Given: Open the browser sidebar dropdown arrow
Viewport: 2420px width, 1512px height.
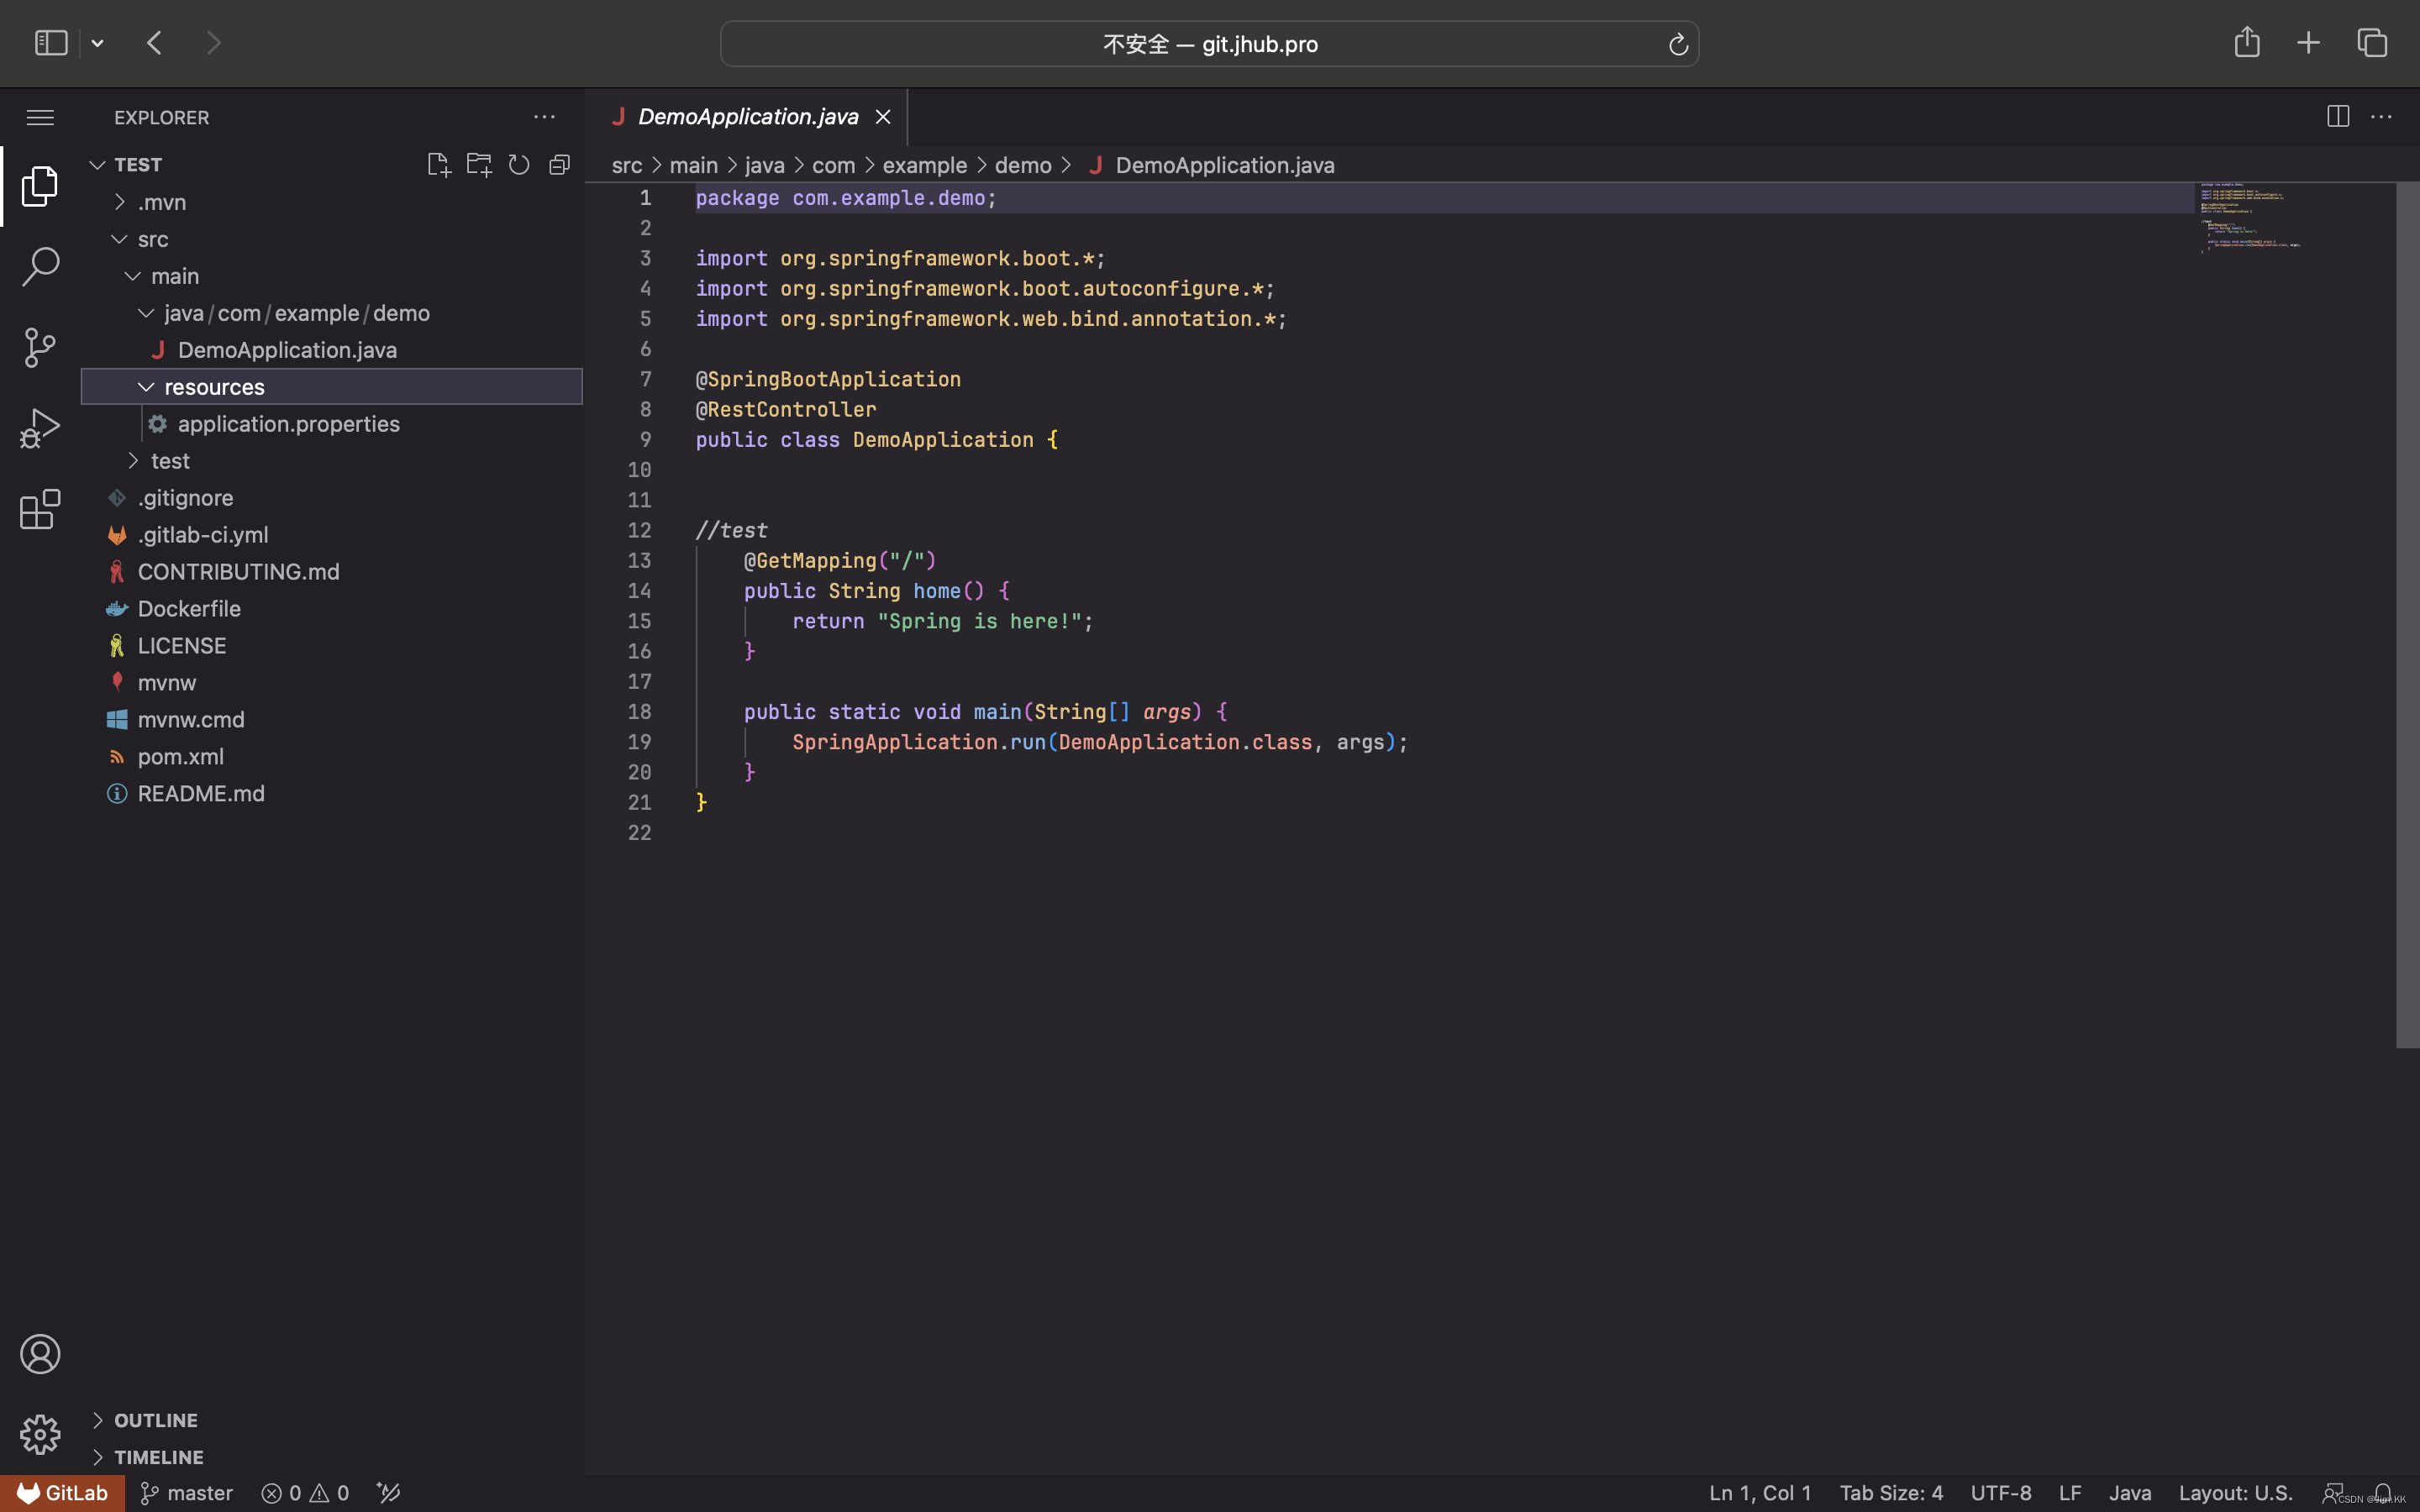Looking at the screenshot, I should pos(98,43).
